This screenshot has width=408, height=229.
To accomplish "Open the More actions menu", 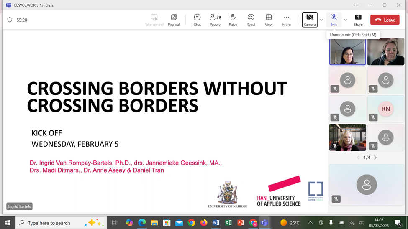I will pos(286,20).
